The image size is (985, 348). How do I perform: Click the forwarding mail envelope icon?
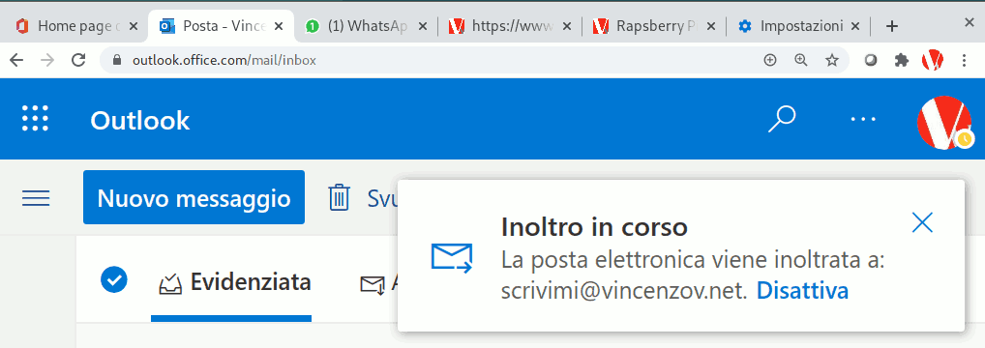pos(452,258)
